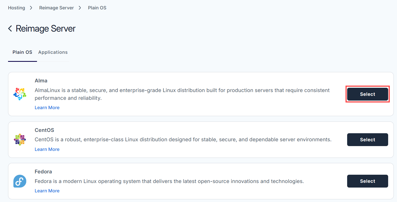Image resolution: width=397 pixels, height=202 pixels.
Task: Click the Fedora card title
Action: coord(43,171)
